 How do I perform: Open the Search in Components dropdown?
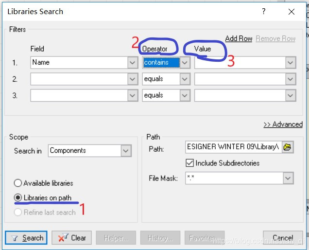126,151
